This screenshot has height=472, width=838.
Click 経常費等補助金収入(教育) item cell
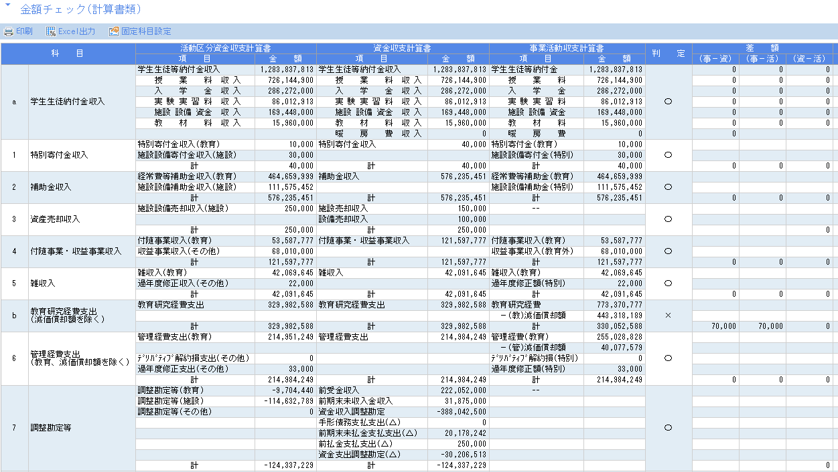point(195,176)
